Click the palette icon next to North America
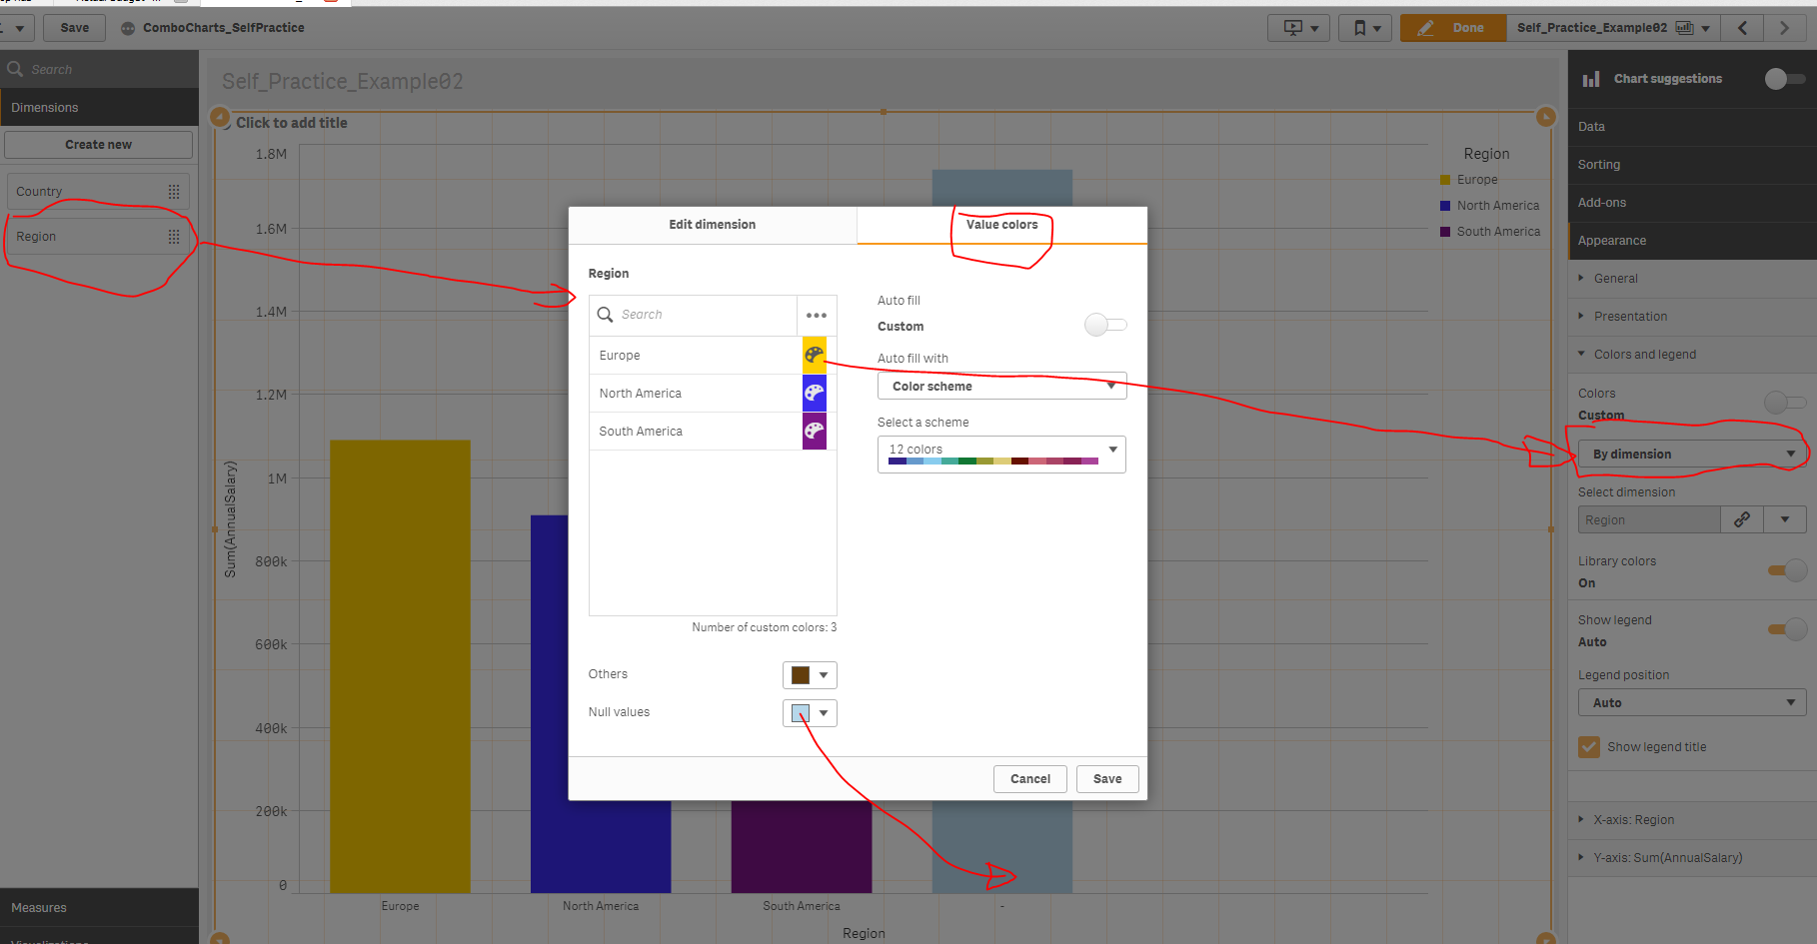Image resolution: width=1817 pixels, height=944 pixels. [814, 393]
